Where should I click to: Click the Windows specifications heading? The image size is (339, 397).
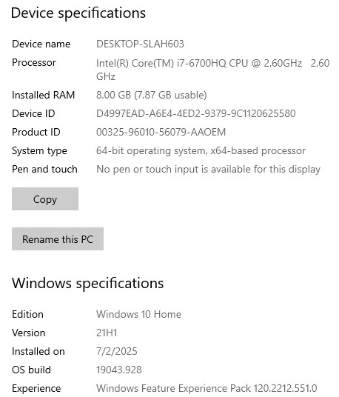point(88,283)
